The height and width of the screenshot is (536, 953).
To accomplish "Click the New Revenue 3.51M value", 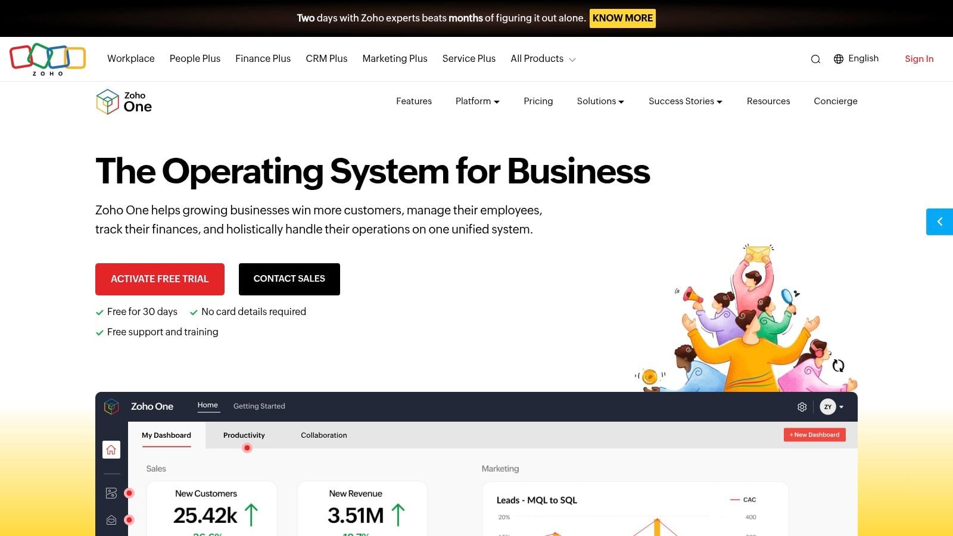I will click(356, 515).
